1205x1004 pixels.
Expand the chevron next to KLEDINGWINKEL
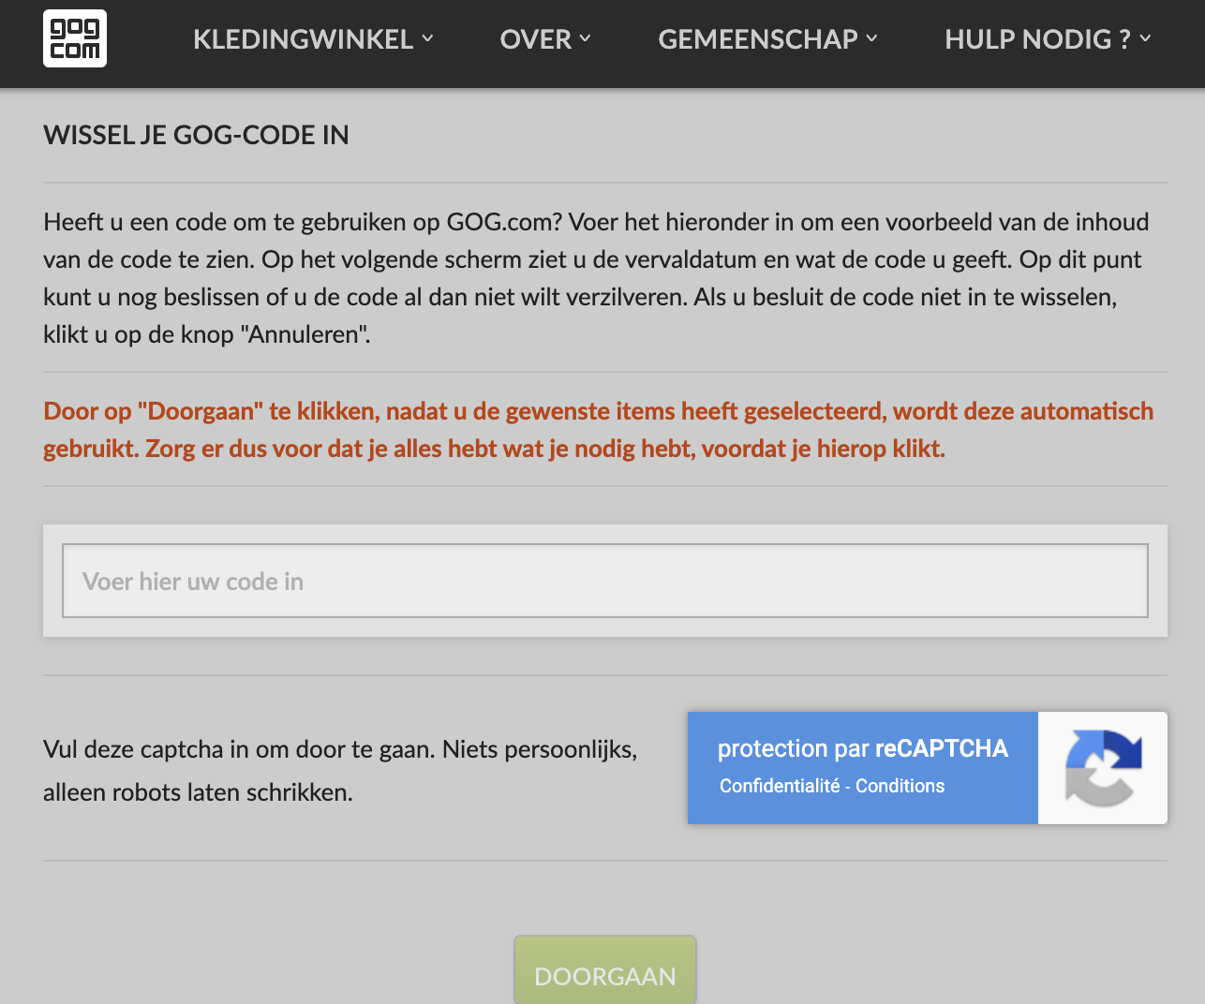(x=427, y=38)
